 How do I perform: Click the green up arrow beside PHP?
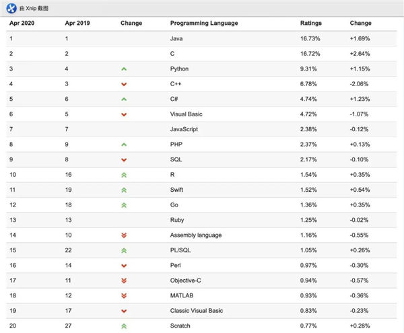click(124, 145)
